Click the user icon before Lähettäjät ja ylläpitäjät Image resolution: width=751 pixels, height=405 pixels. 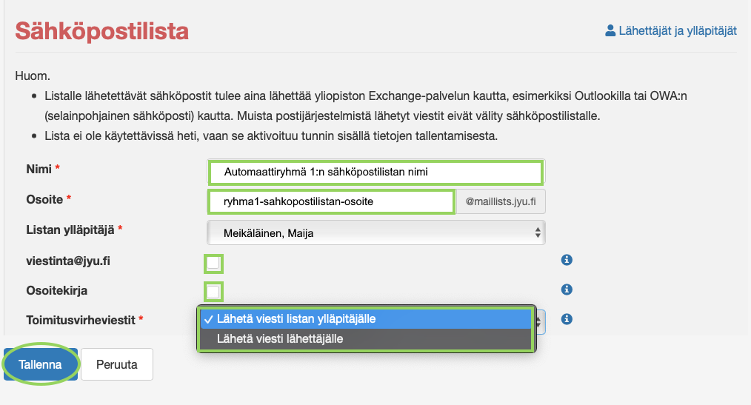tap(610, 31)
